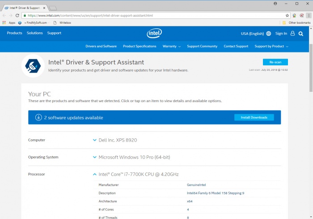This screenshot has height=219, width=313.
Task: Open a new browser tab
Action: (x=53, y=8)
